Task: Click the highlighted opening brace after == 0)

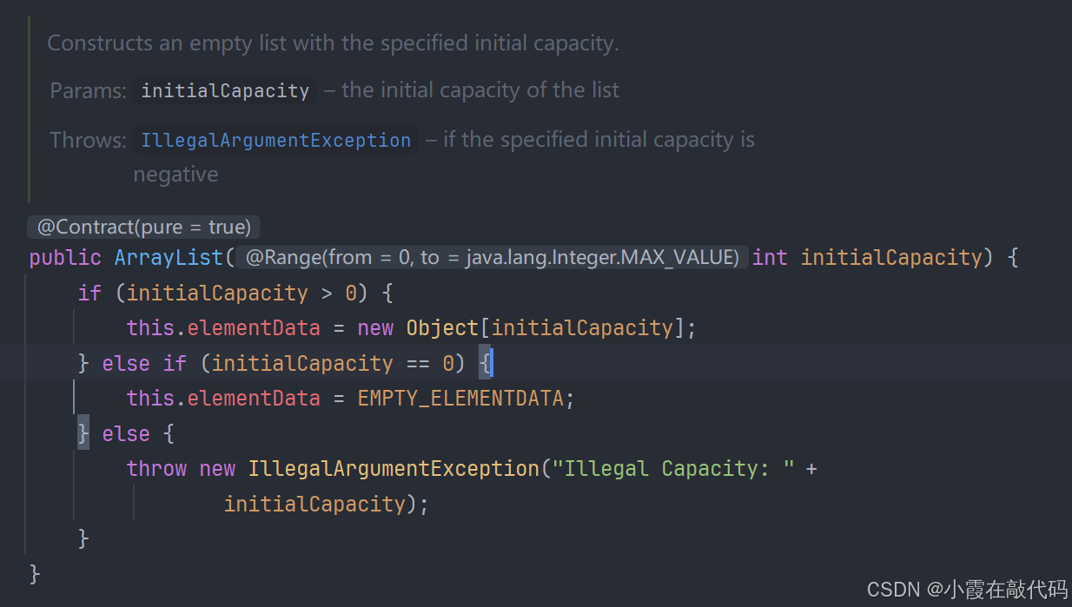Action: [x=486, y=363]
